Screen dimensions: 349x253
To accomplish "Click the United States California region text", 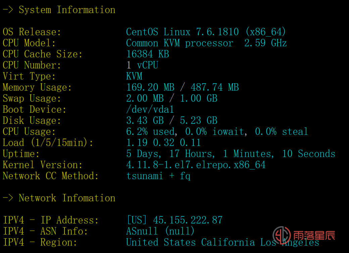I will click(x=191, y=242).
